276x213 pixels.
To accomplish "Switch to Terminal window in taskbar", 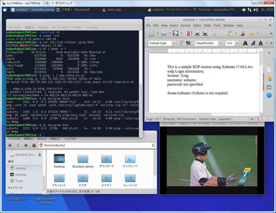I will tap(215, 10).
